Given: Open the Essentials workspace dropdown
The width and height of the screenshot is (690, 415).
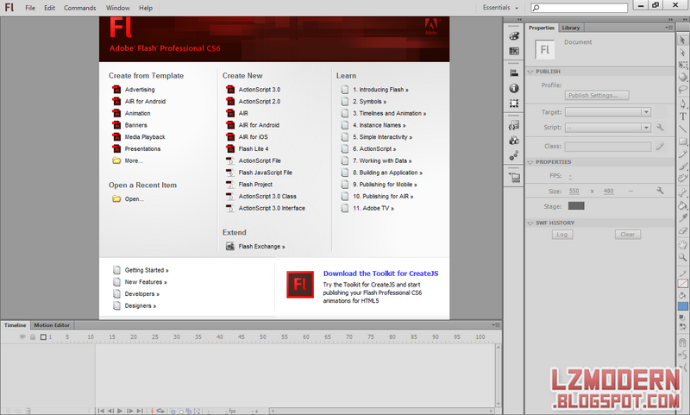Looking at the screenshot, I should [x=500, y=8].
